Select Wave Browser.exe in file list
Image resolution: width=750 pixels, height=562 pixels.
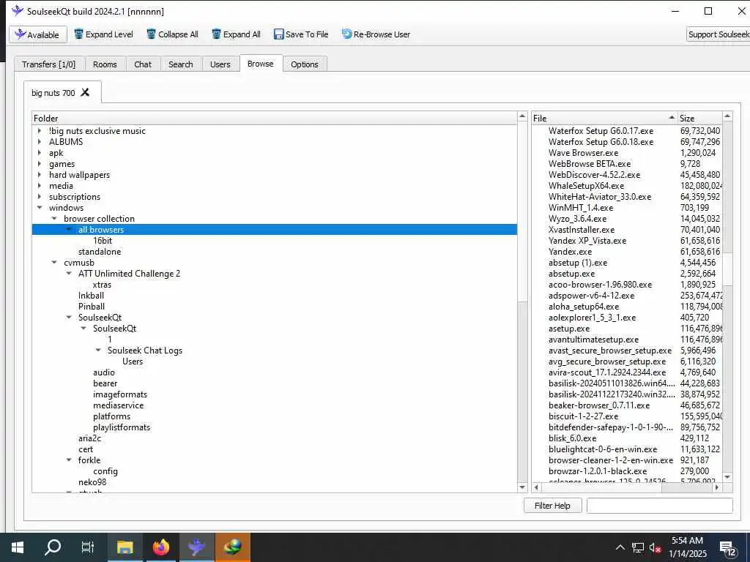583,152
